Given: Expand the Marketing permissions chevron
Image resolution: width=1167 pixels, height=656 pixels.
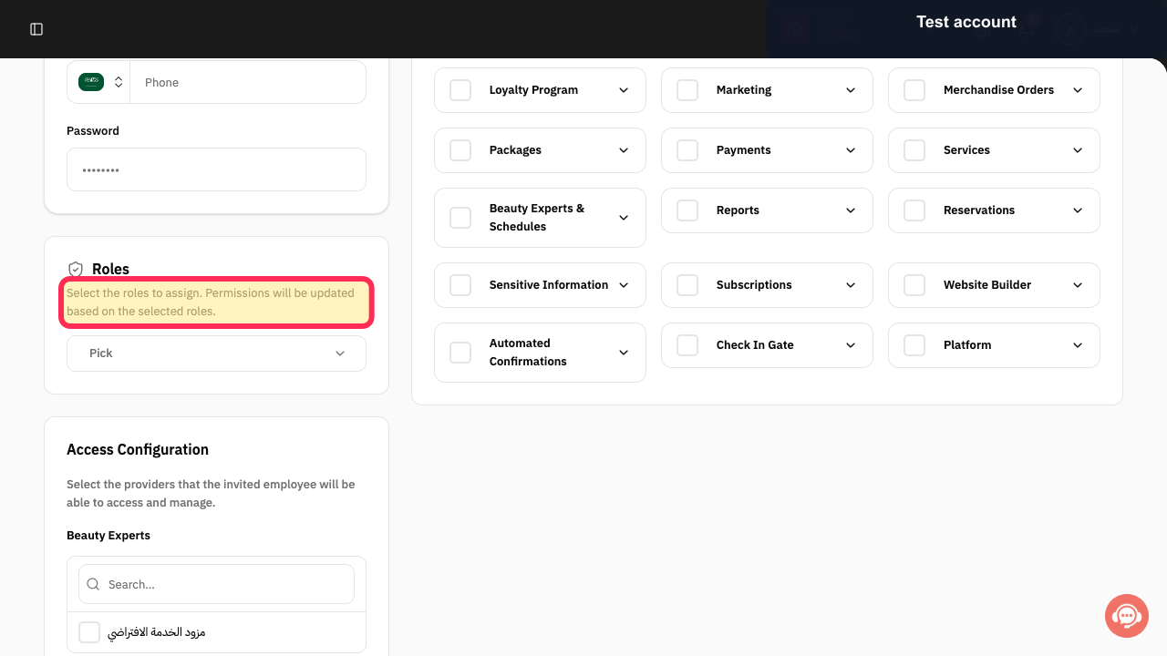Looking at the screenshot, I should [x=851, y=90].
